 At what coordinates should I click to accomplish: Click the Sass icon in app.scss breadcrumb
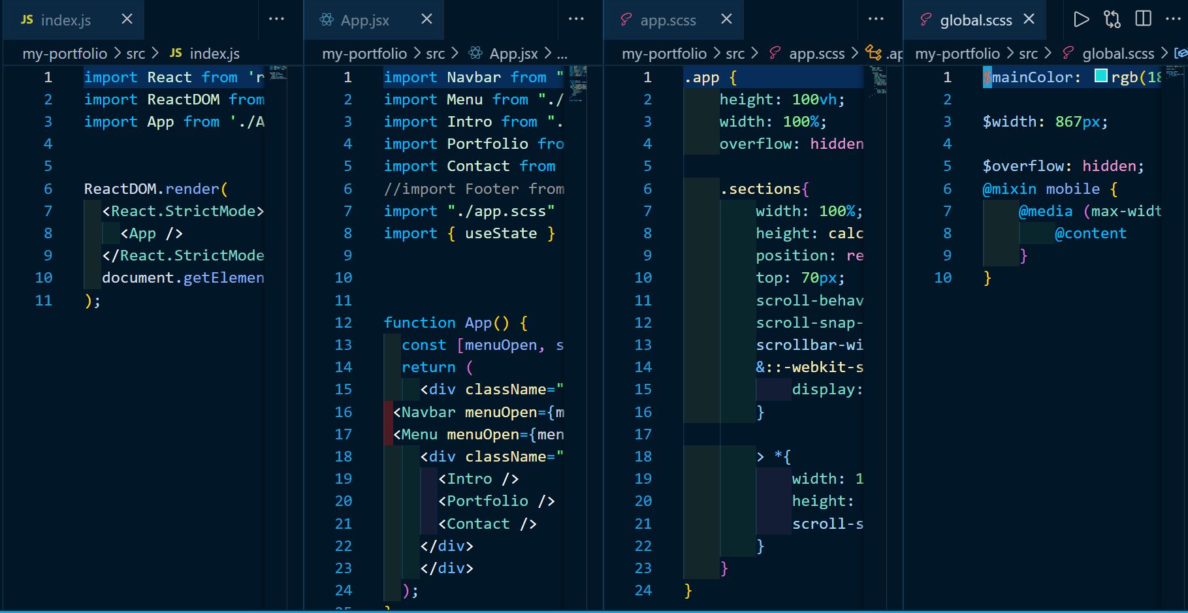point(775,53)
